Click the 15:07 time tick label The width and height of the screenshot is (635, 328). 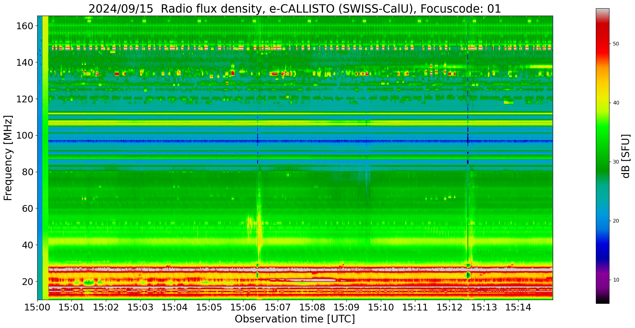point(278,307)
